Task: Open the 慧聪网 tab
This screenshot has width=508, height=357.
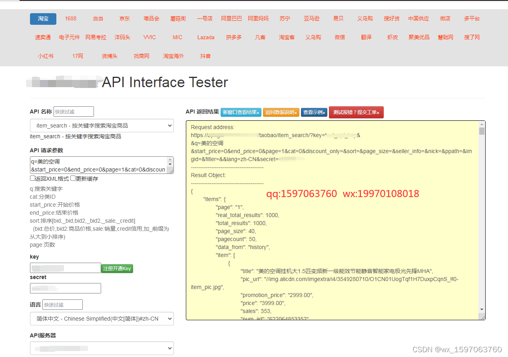Action: click(446, 38)
